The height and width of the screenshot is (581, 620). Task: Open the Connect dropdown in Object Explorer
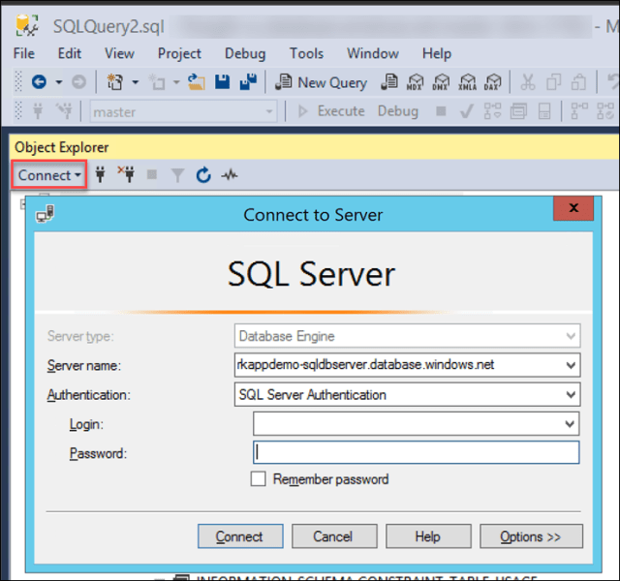point(49,175)
